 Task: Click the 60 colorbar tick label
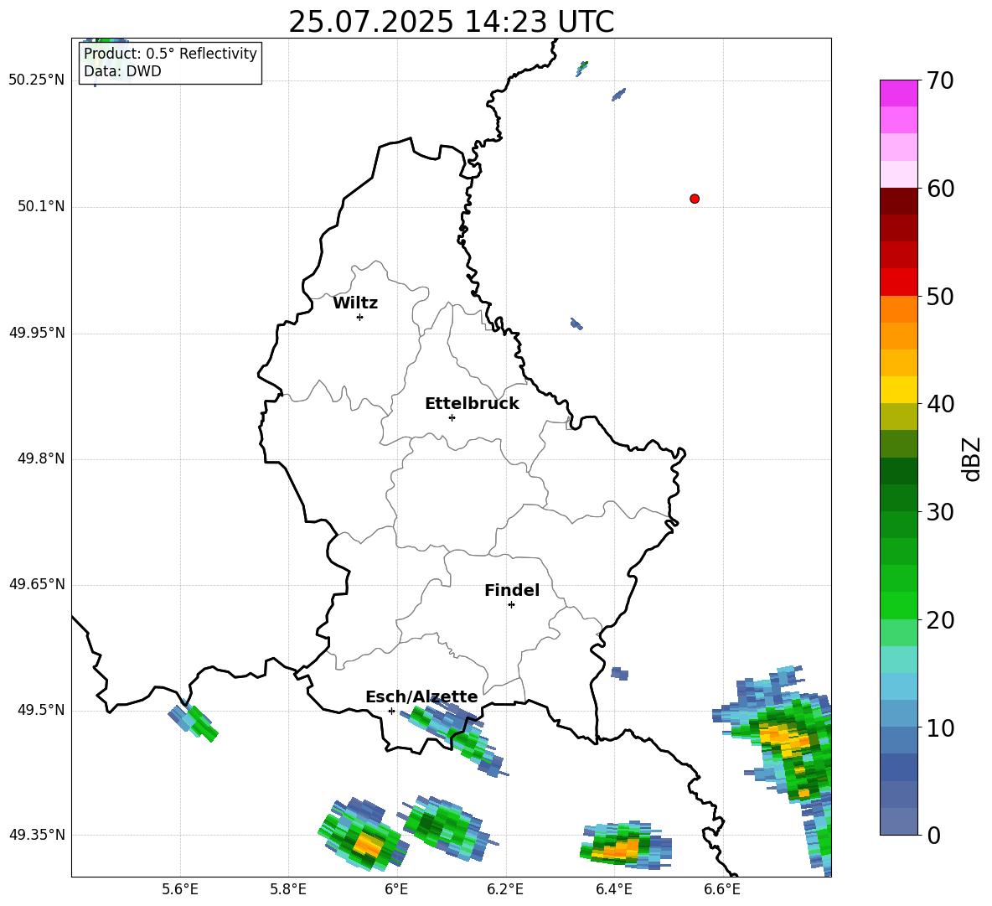(939, 189)
